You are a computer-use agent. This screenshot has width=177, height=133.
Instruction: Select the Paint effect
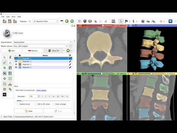click(x=4, y=62)
